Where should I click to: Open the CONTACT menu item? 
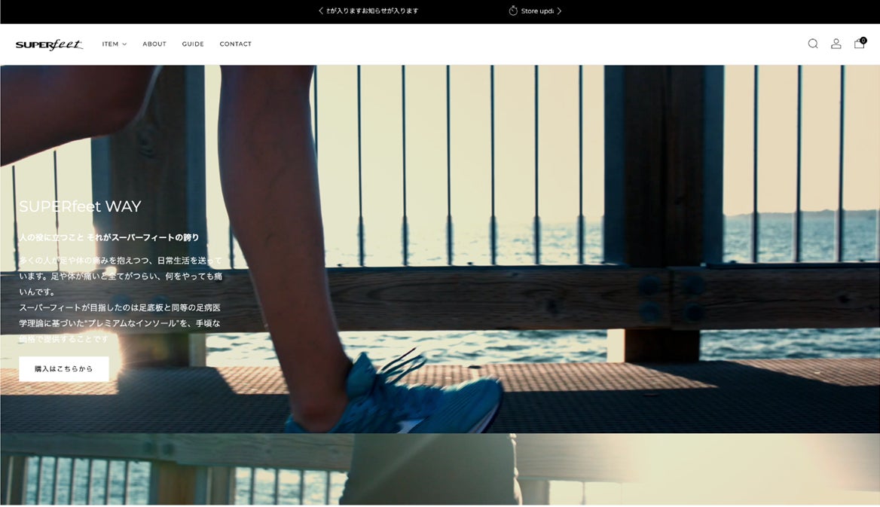tap(235, 44)
